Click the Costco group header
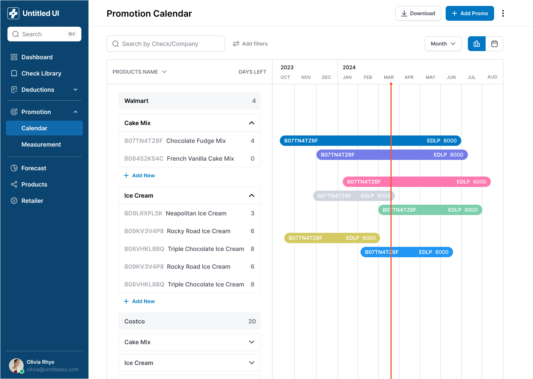 pyautogui.click(x=190, y=321)
